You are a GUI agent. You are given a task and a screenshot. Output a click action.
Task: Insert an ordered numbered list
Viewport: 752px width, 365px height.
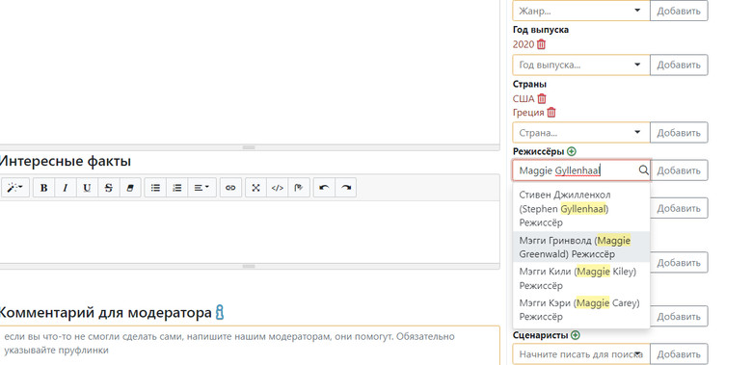tap(177, 187)
